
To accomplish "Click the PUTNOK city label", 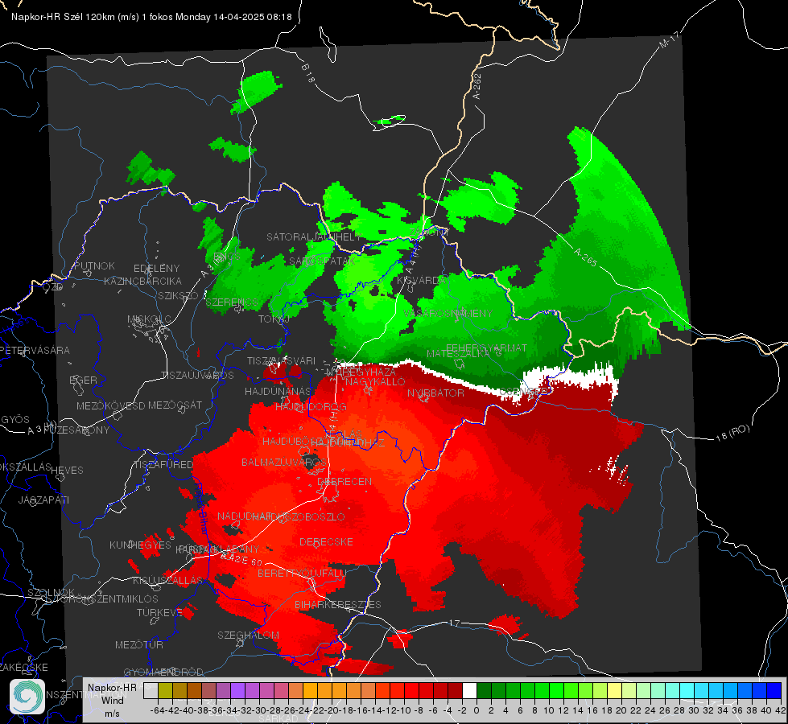I will click(94, 265).
